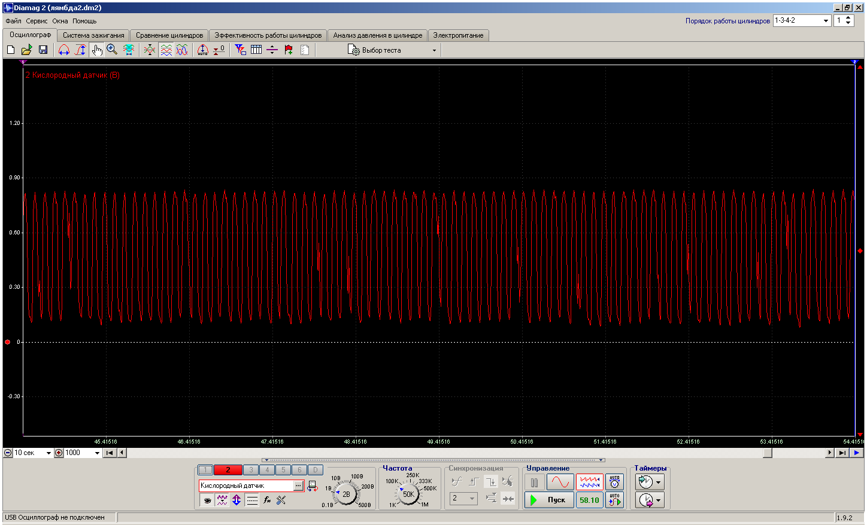Activate vertical stretch tool in toolbar
This screenshot has height=525, width=867.
click(80, 50)
